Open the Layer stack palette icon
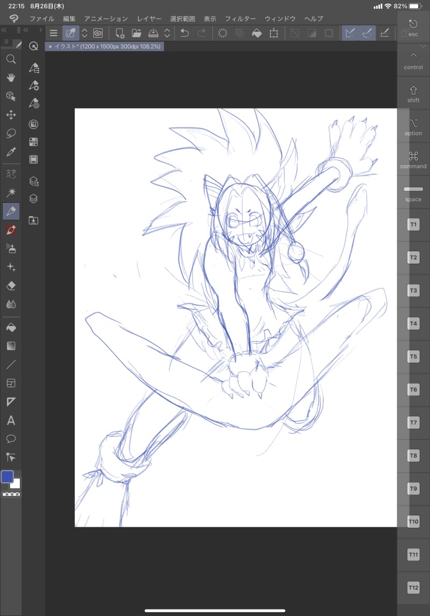This screenshot has width=430, height=616. 34,199
